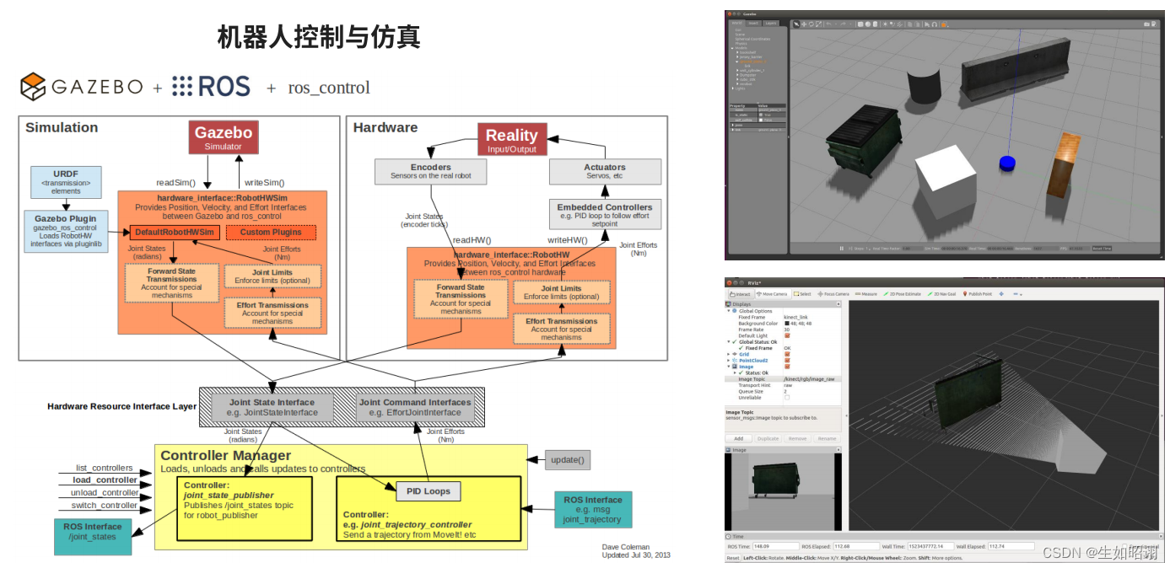Click the Add button in RViz Displays
1170x568 pixels.
click(x=739, y=438)
